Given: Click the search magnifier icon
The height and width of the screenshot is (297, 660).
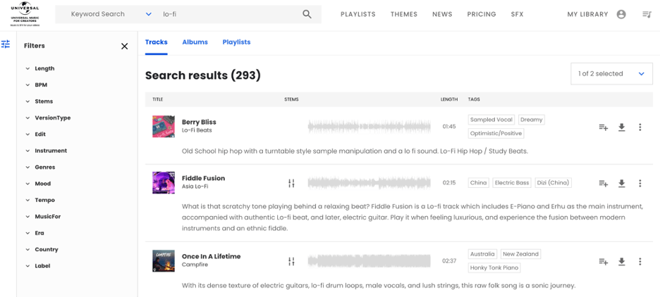Looking at the screenshot, I should (x=307, y=14).
